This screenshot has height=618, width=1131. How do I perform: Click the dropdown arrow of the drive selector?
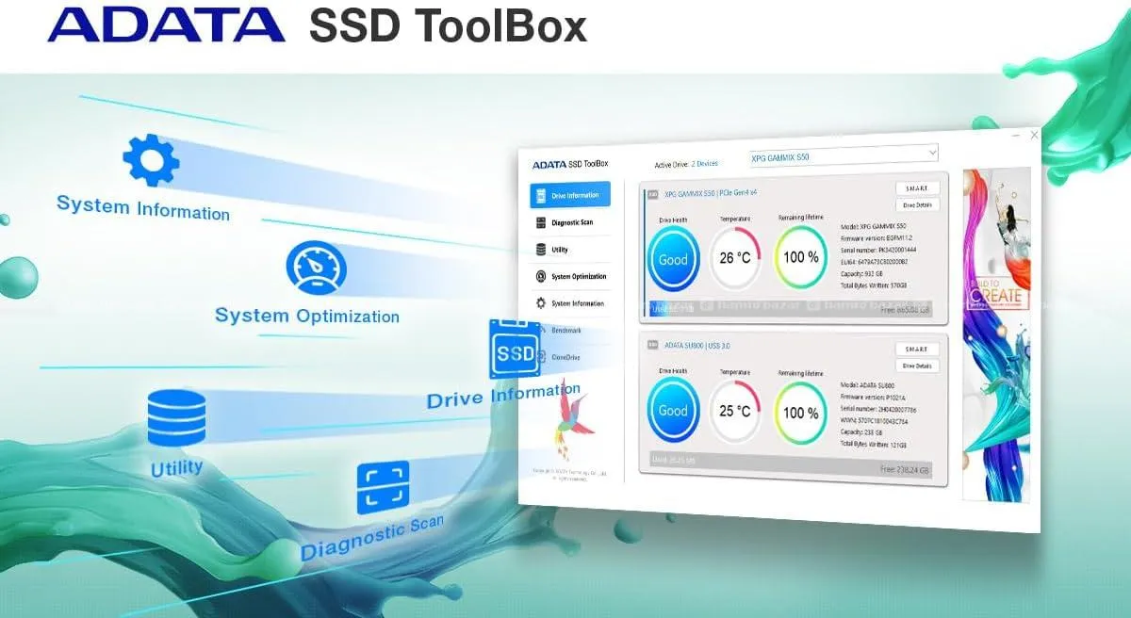932,152
